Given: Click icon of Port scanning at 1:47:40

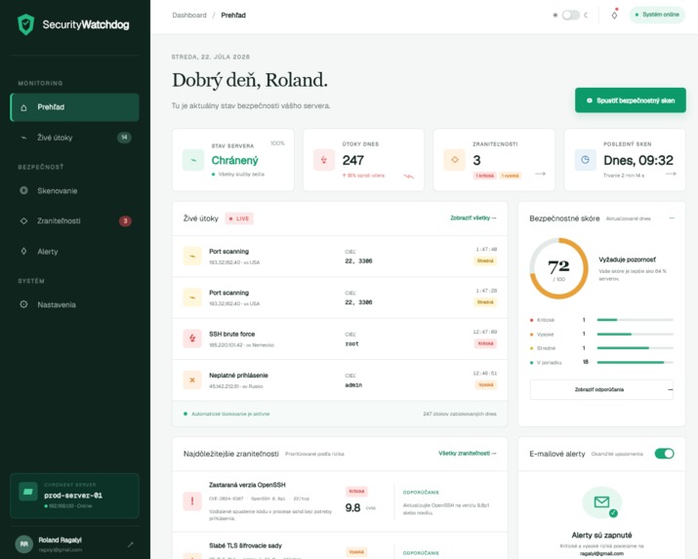Looking at the screenshot, I should tap(192, 257).
